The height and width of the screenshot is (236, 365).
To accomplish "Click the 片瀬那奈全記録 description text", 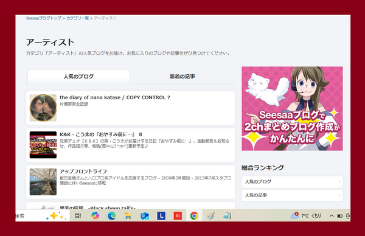I will point(74,104).
